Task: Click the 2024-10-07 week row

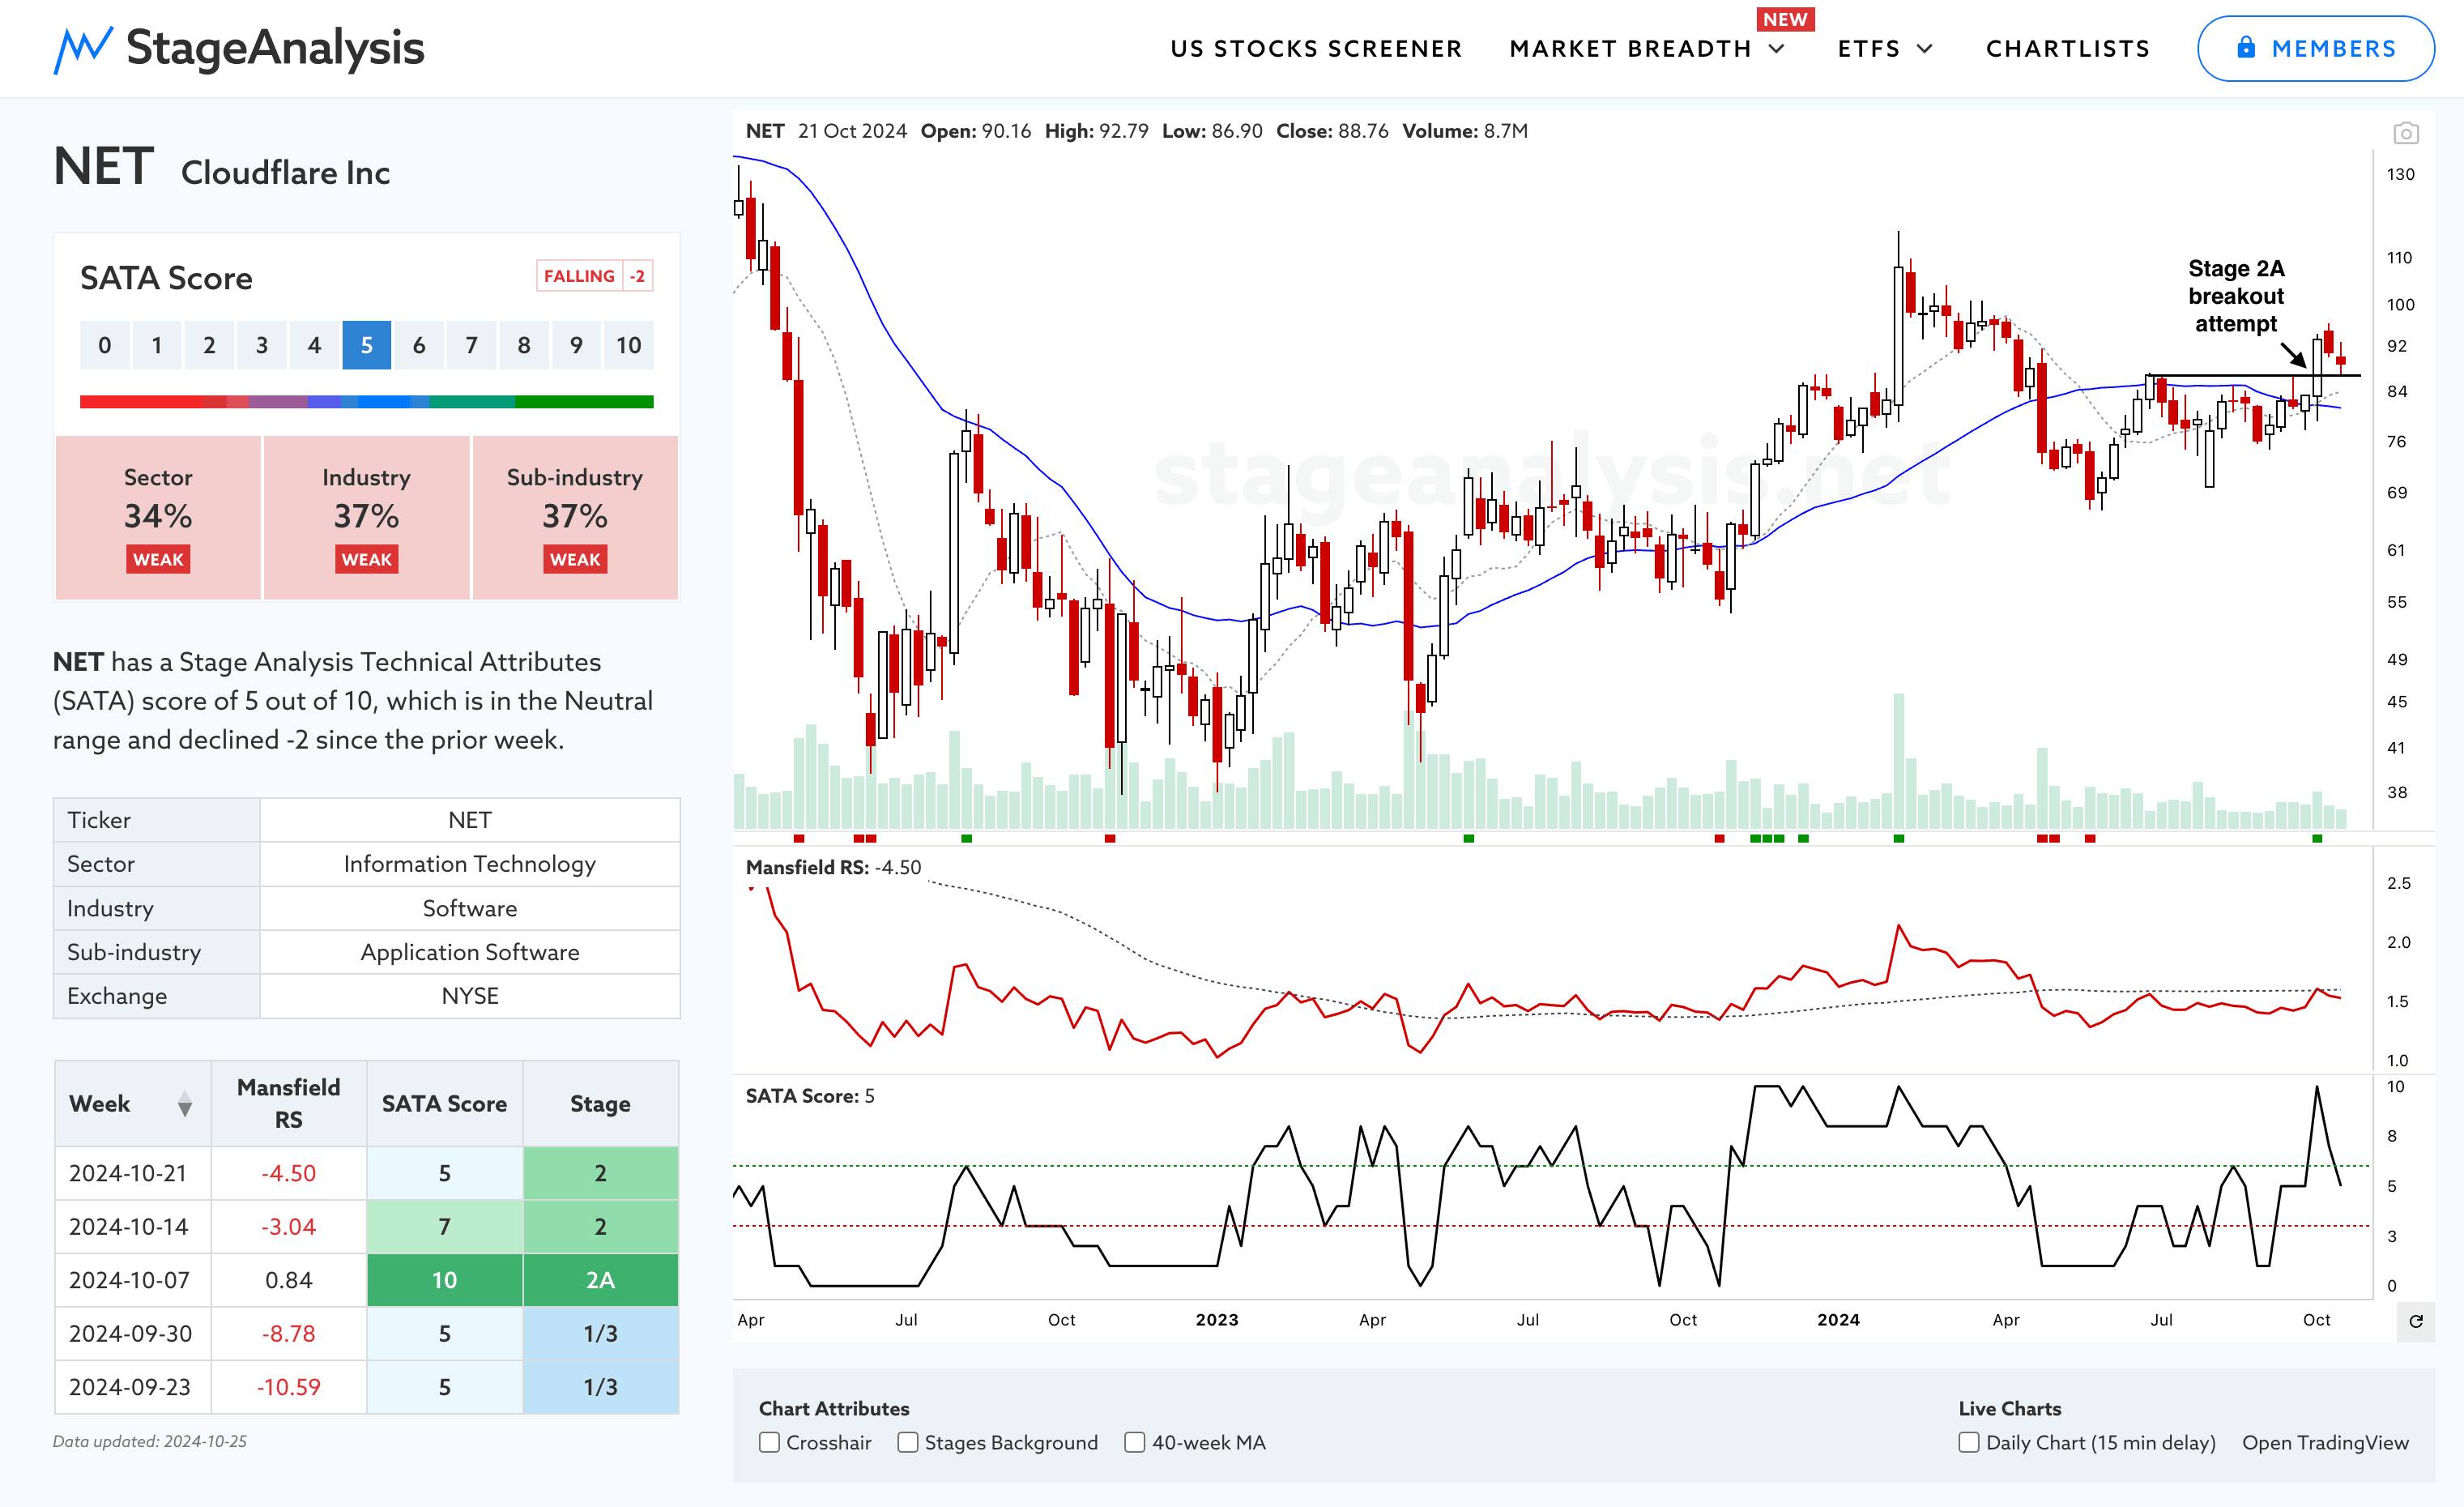Action: click(366, 1280)
